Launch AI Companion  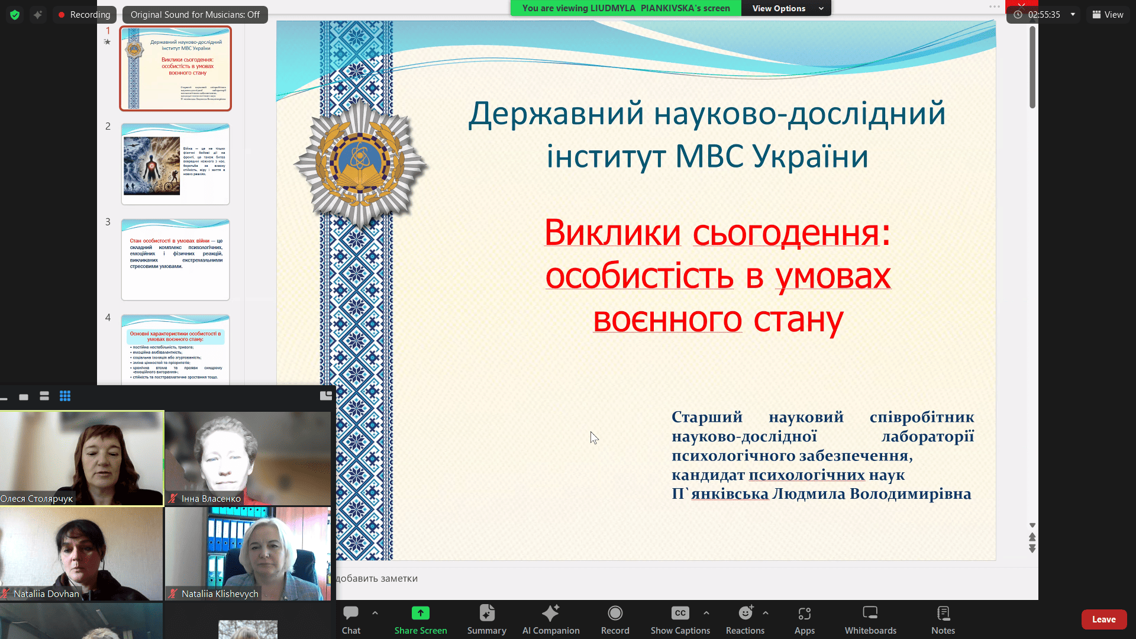551,619
